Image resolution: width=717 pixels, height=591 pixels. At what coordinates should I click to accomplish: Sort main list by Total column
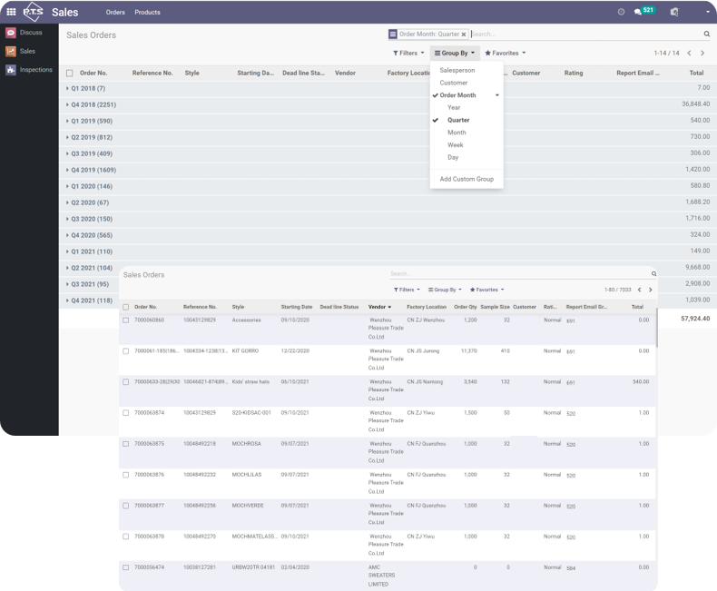[696, 73]
